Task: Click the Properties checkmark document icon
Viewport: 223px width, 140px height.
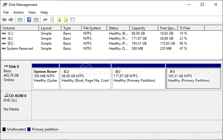Action: point(52,20)
